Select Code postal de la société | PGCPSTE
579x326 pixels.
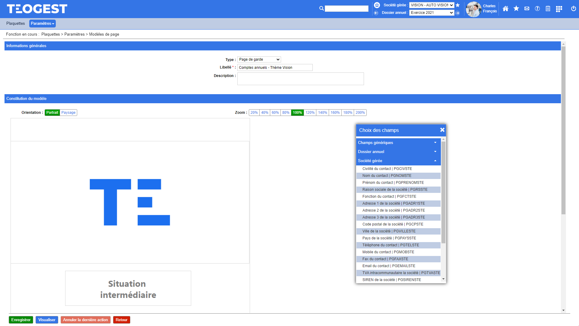398,224
